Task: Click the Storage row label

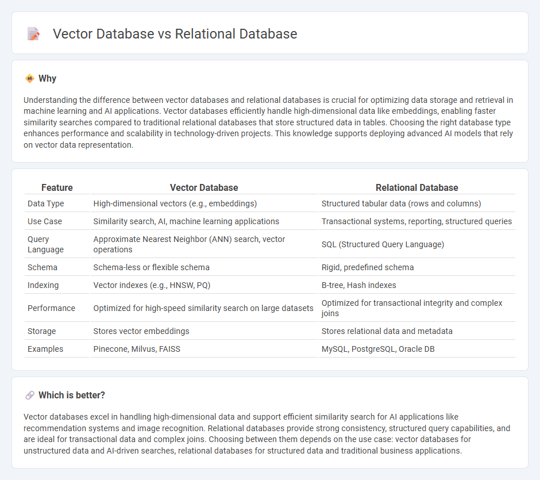Action: click(42, 331)
